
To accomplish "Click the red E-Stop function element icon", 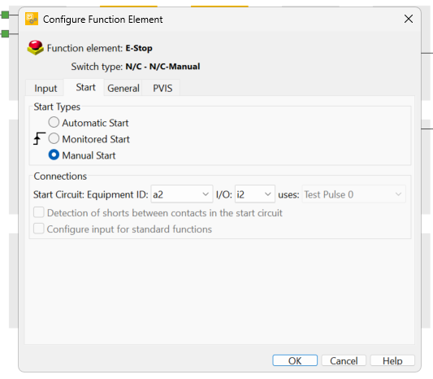I will point(36,47).
